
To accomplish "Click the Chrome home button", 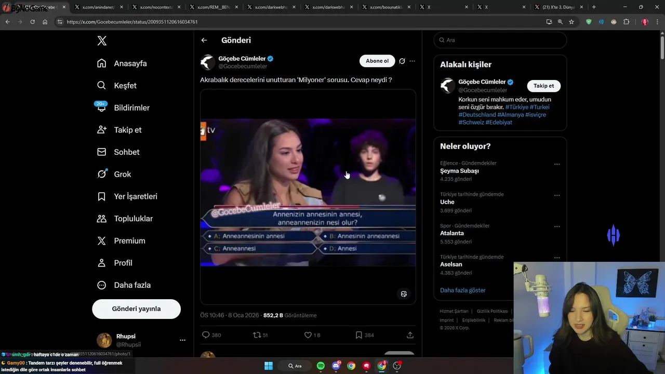I will 45,22.
